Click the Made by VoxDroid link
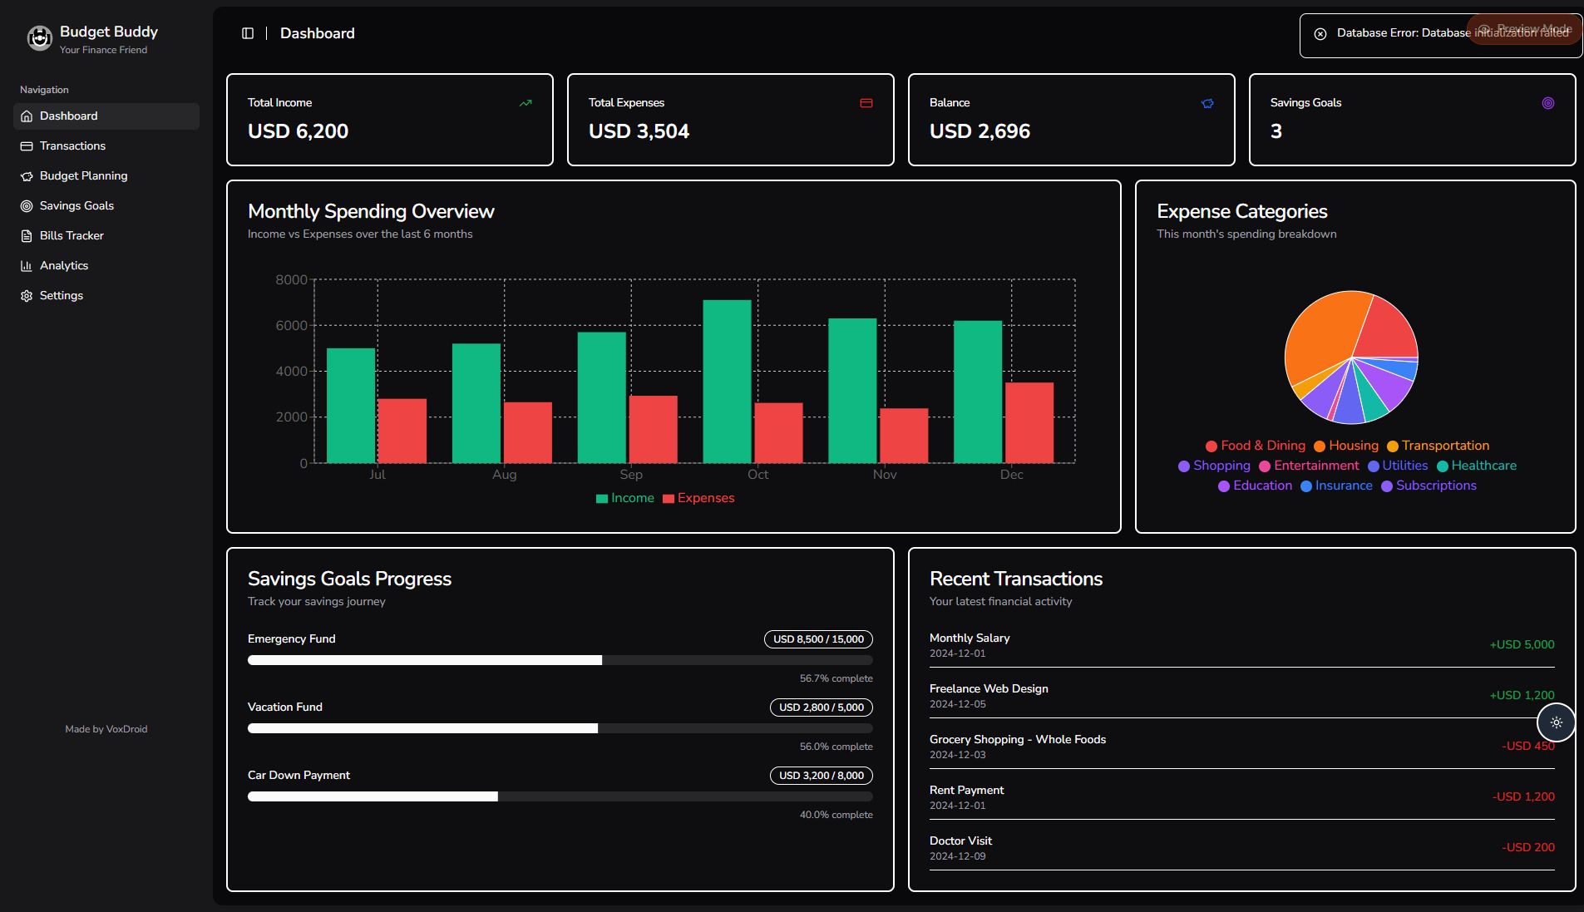Screen dimensions: 1584x912 pos(106,729)
